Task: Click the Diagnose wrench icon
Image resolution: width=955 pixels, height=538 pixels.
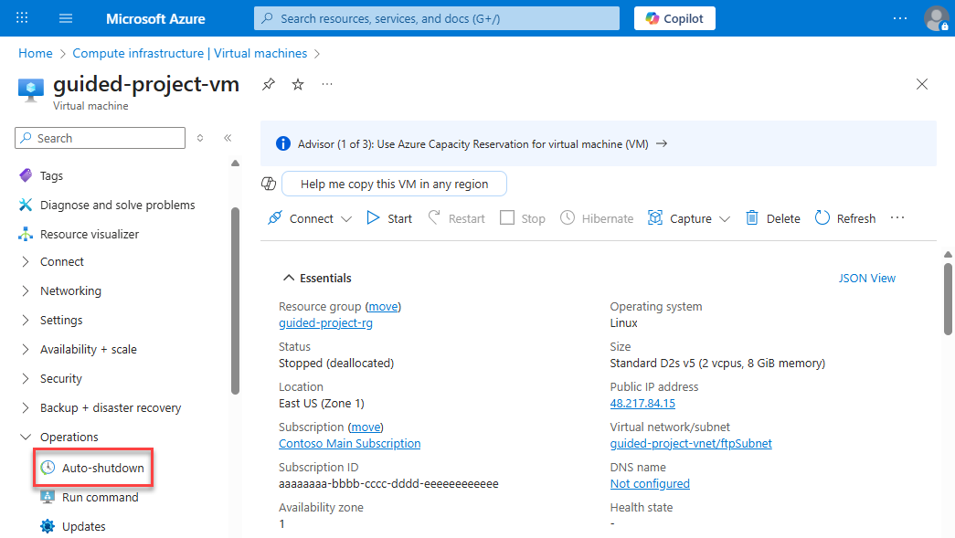Action: coord(26,206)
